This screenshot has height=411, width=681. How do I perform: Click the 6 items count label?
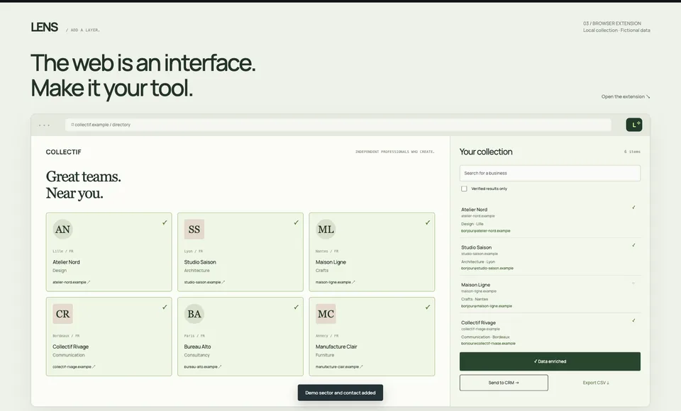tap(632, 152)
